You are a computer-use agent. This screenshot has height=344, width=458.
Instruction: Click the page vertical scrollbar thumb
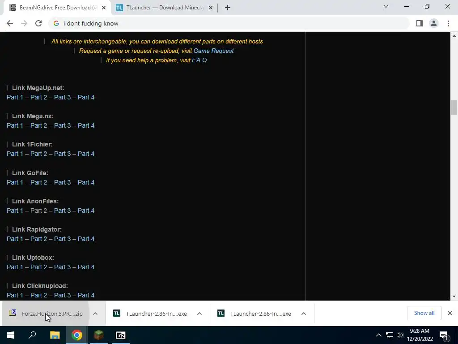point(454,107)
